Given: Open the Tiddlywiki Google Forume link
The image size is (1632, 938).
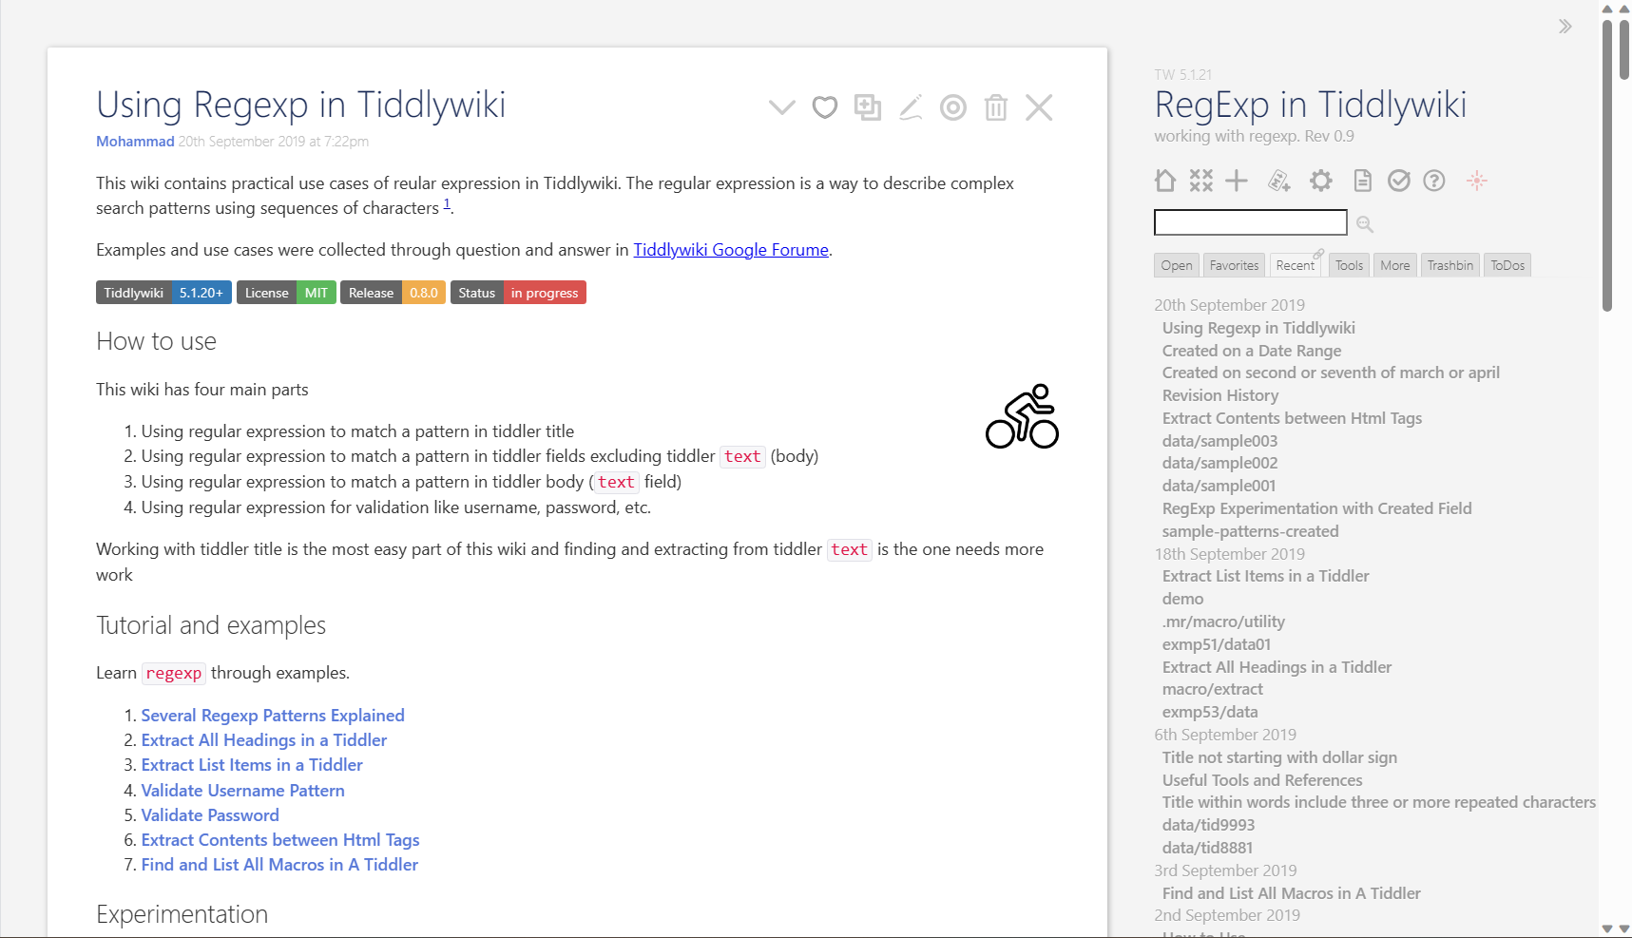Looking at the screenshot, I should (x=731, y=250).
